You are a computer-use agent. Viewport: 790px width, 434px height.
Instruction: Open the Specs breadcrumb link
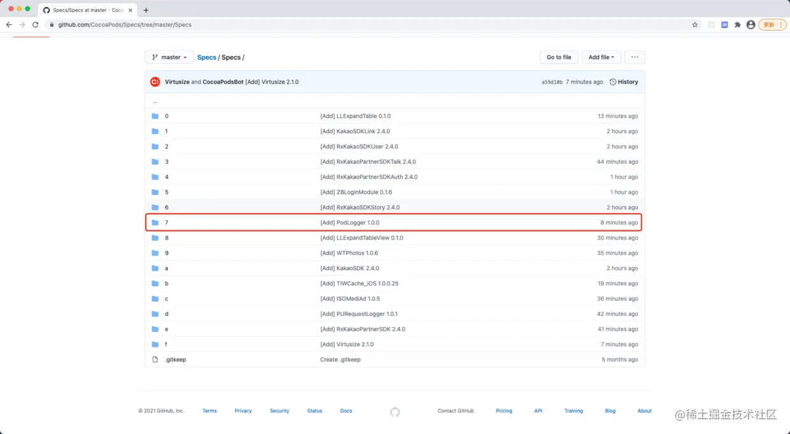coord(206,57)
